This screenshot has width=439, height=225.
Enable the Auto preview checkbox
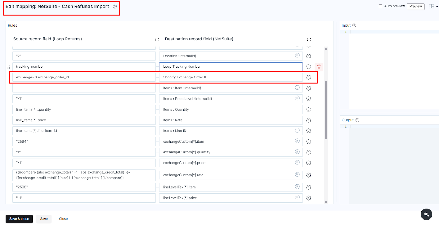[381, 6]
